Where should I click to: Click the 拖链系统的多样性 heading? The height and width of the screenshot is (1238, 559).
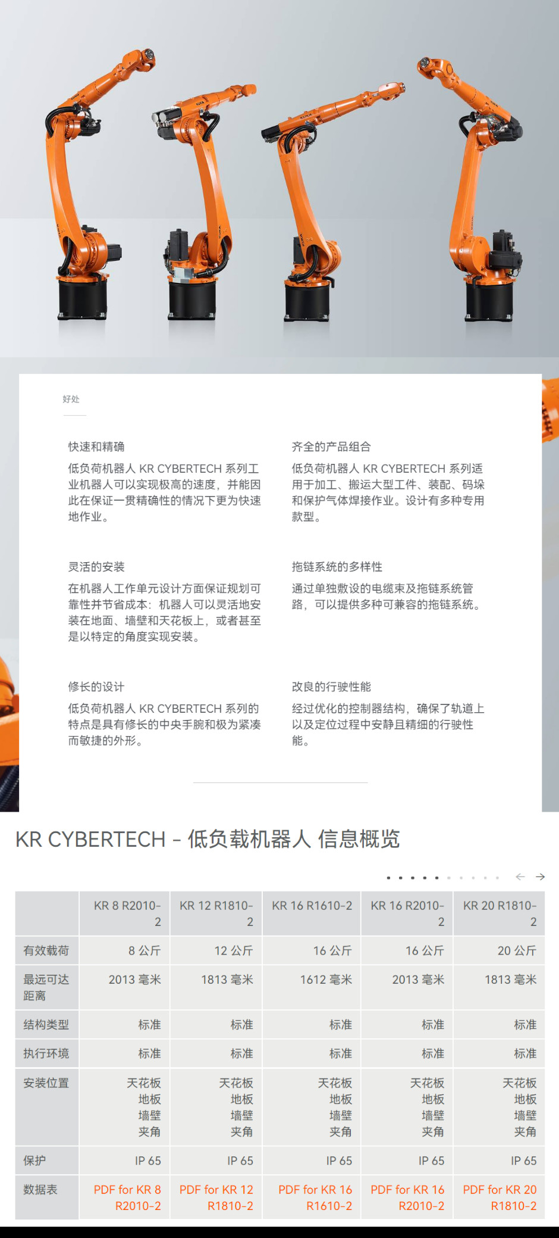[337, 567]
